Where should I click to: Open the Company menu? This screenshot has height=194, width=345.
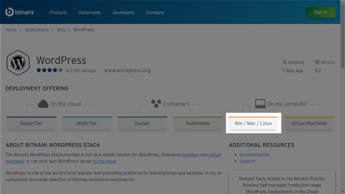tap(155, 12)
